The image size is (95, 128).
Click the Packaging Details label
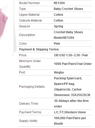tap(32, 87)
